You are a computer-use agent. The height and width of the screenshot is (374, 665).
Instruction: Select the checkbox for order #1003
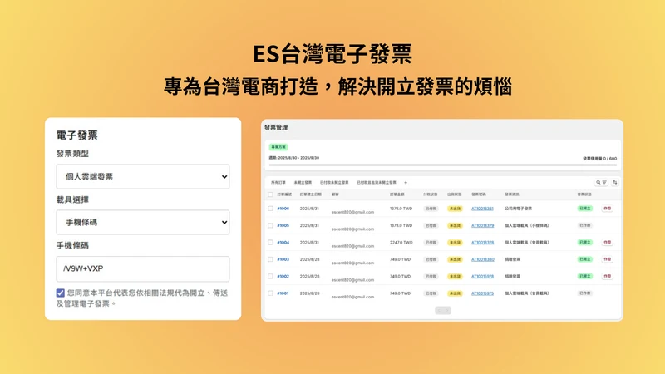(270, 259)
